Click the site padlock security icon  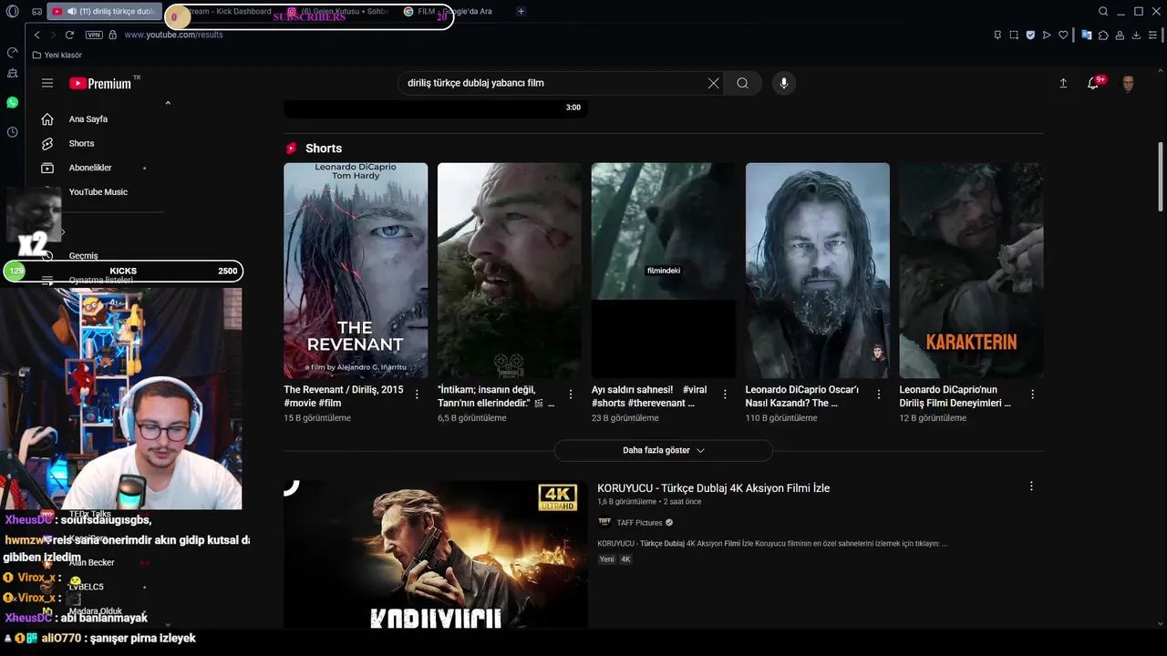(x=112, y=35)
